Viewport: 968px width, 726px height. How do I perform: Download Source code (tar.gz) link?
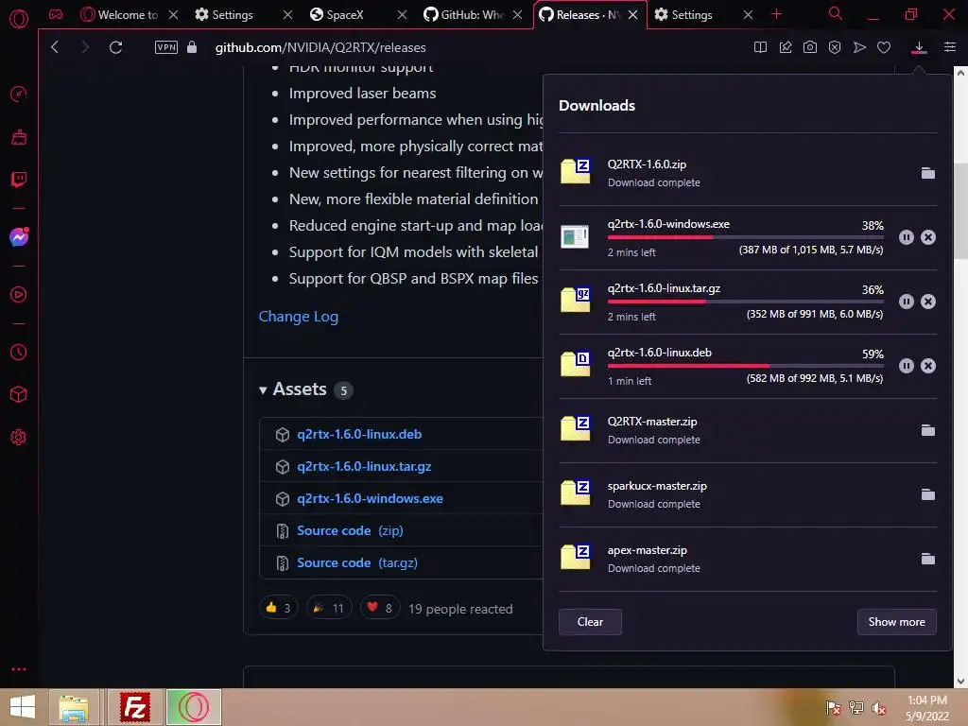(x=357, y=562)
